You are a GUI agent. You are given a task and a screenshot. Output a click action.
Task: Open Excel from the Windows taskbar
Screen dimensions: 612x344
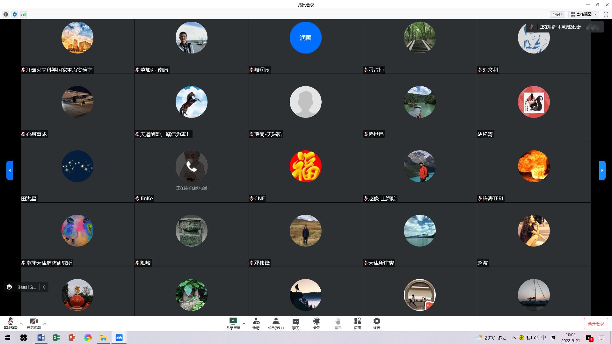(56, 338)
